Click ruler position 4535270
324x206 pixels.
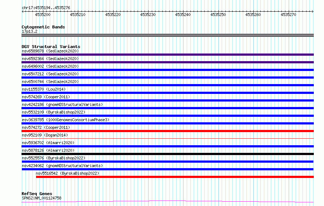(288, 15)
